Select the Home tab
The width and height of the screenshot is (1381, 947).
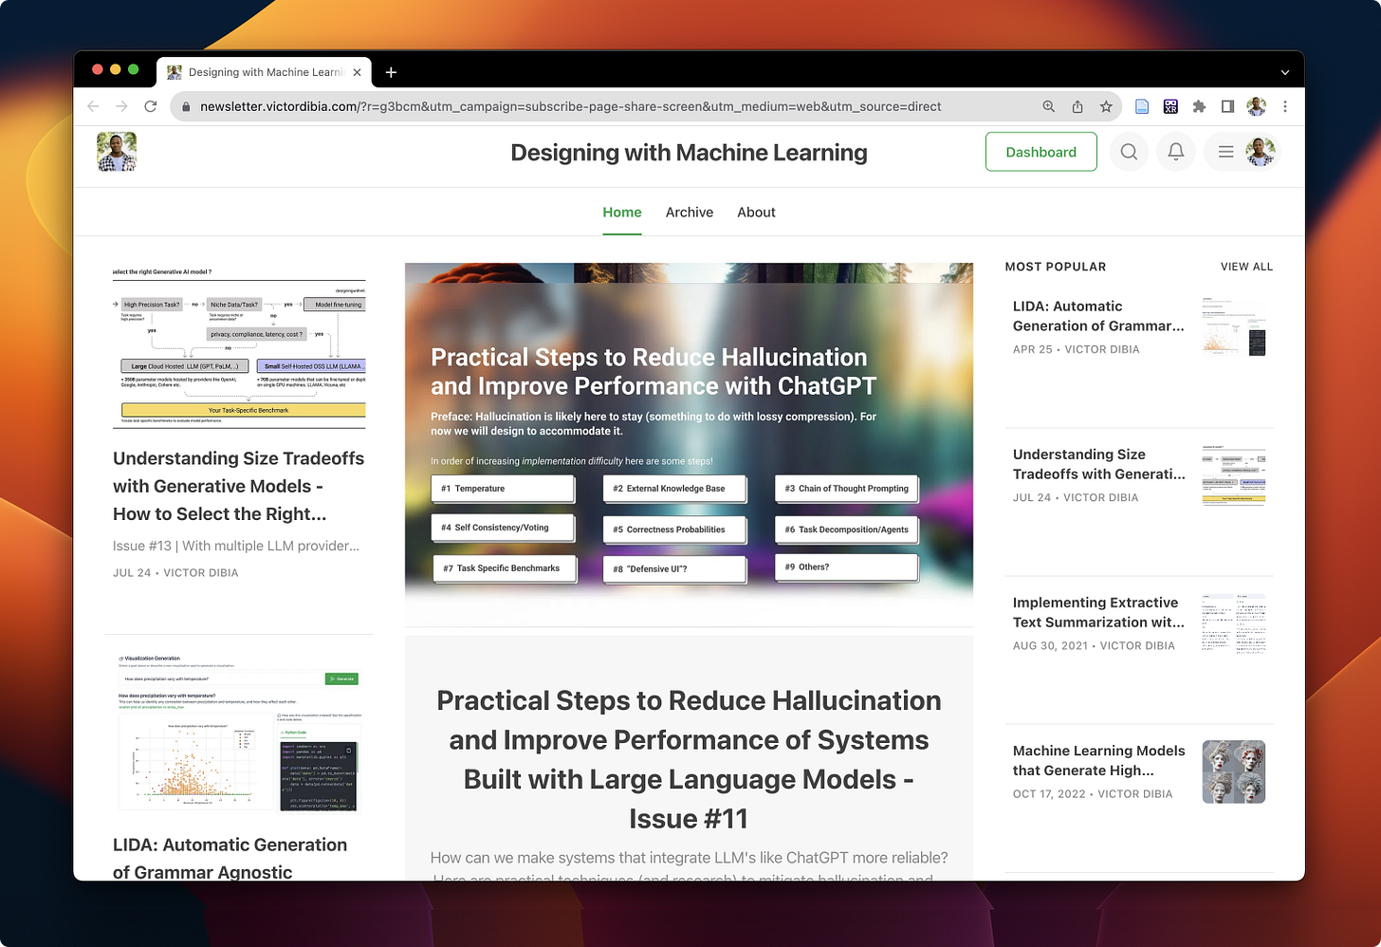tap(622, 213)
